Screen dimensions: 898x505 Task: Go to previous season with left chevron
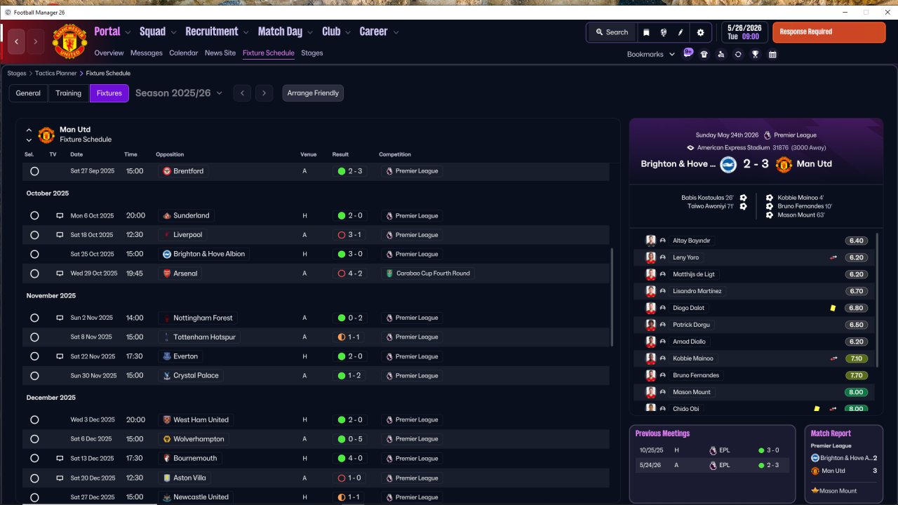pos(242,93)
